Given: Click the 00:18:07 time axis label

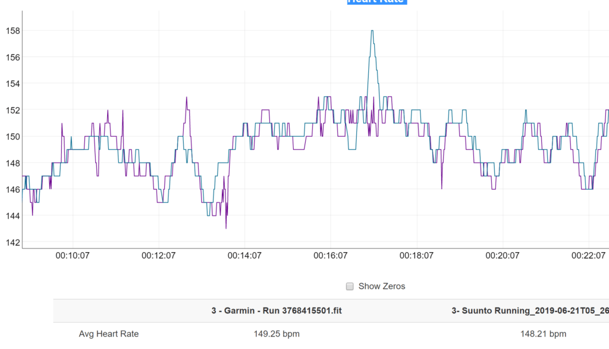Looking at the screenshot, I should [416, 256].
